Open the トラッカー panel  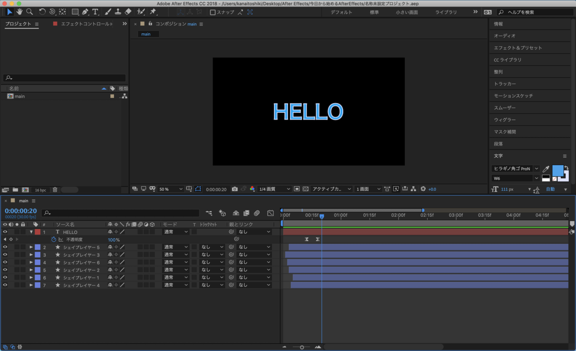click(505, 84)
